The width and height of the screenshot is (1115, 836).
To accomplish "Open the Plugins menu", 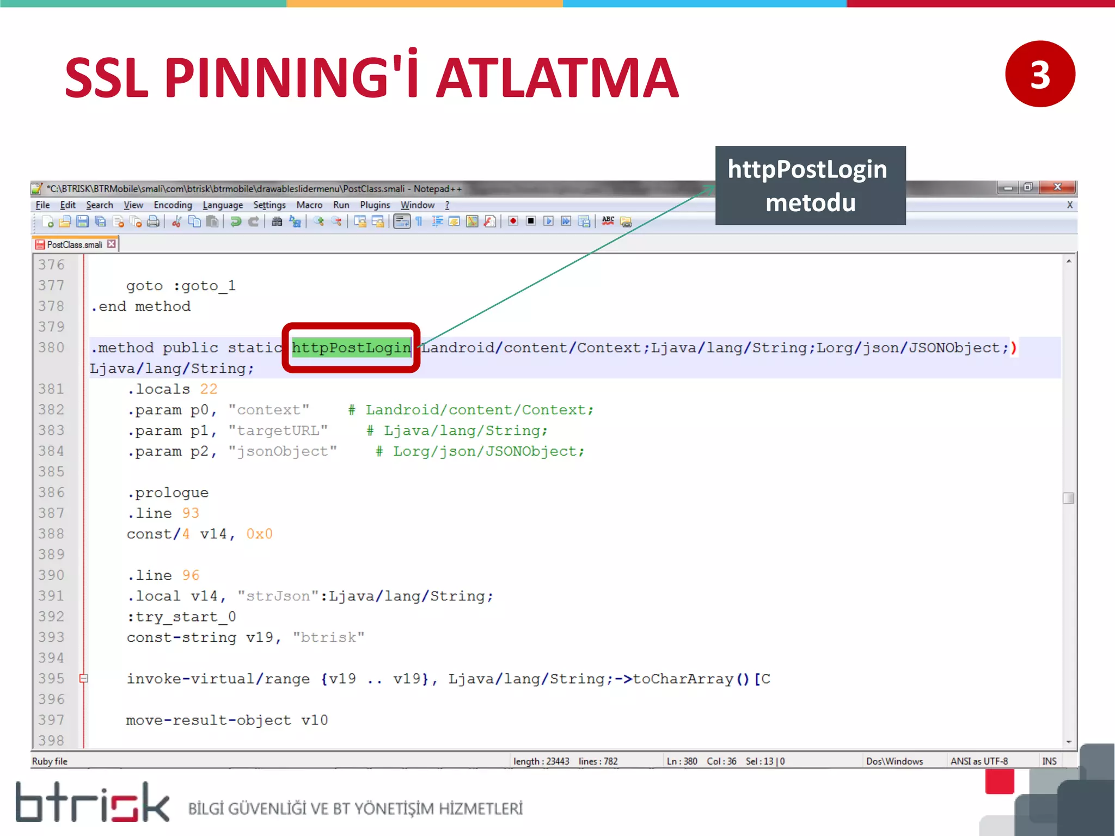I will (375, 205).
